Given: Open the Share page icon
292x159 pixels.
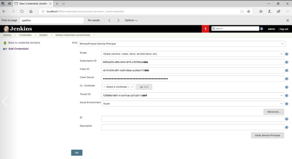Looking at the screenshot, I should pyautogui.click(x=279, y=11).
